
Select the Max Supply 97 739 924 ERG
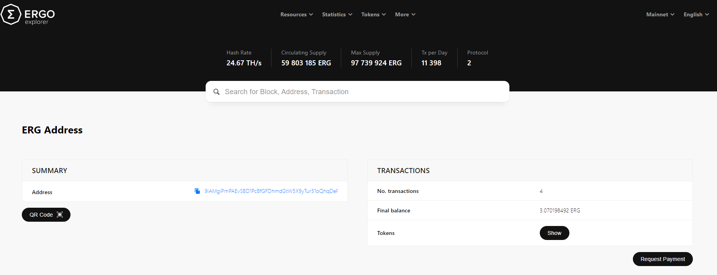(376, 63)
